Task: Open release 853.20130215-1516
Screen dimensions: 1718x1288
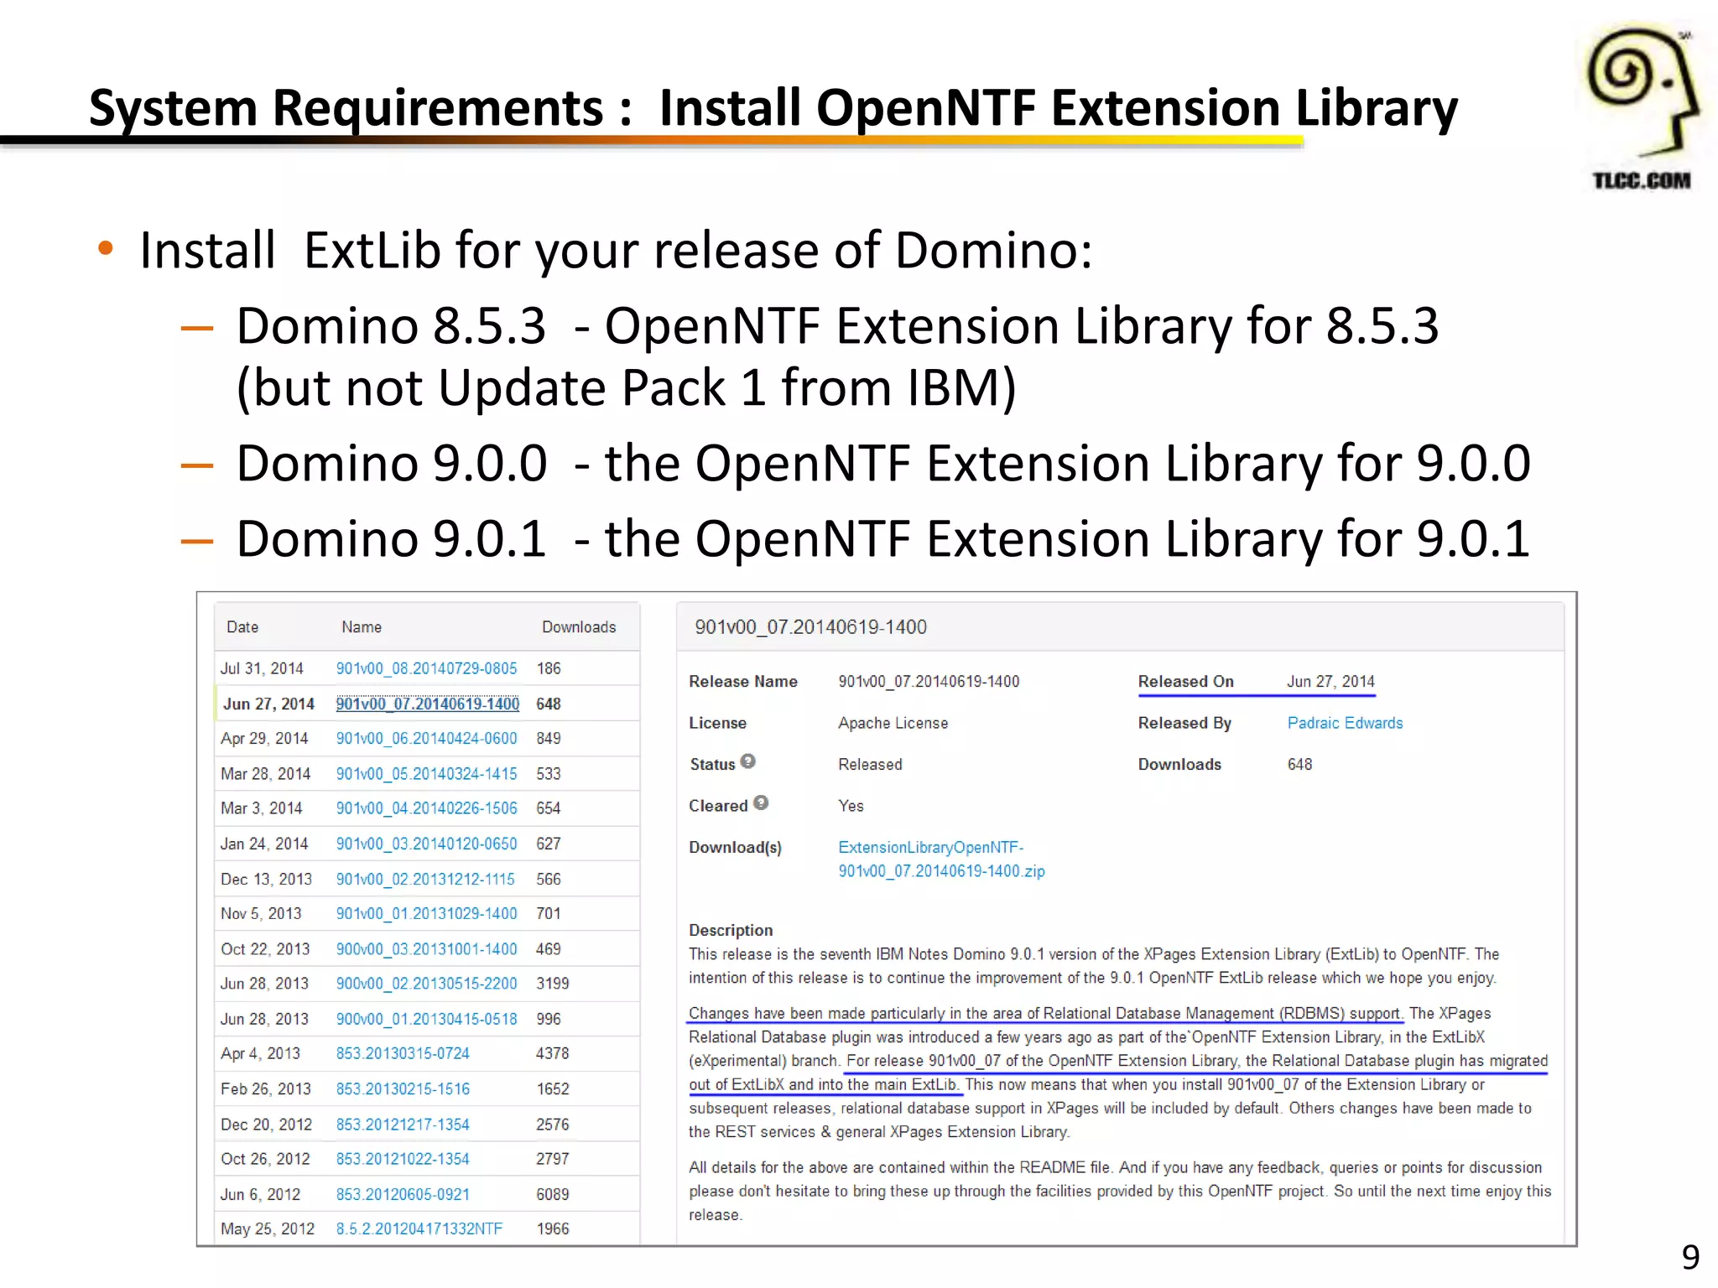Action: pos(403,1088)
